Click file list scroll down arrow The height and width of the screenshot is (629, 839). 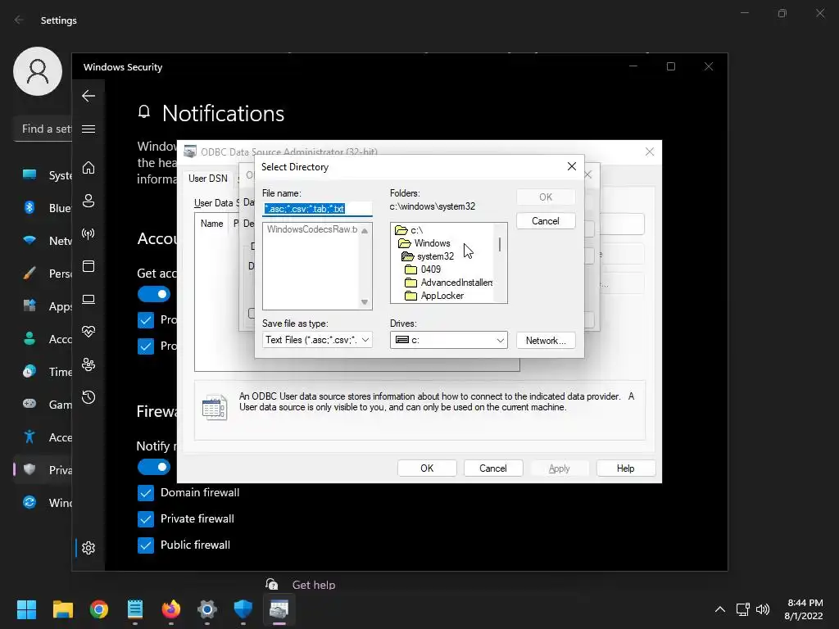pyautogui.click(x=365, y=302)
